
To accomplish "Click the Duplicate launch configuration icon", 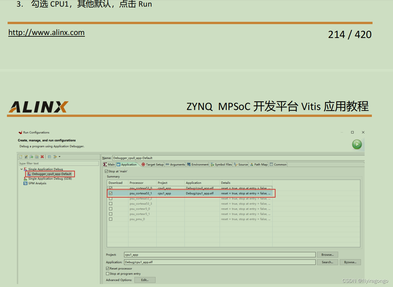I will click(37, 157).
